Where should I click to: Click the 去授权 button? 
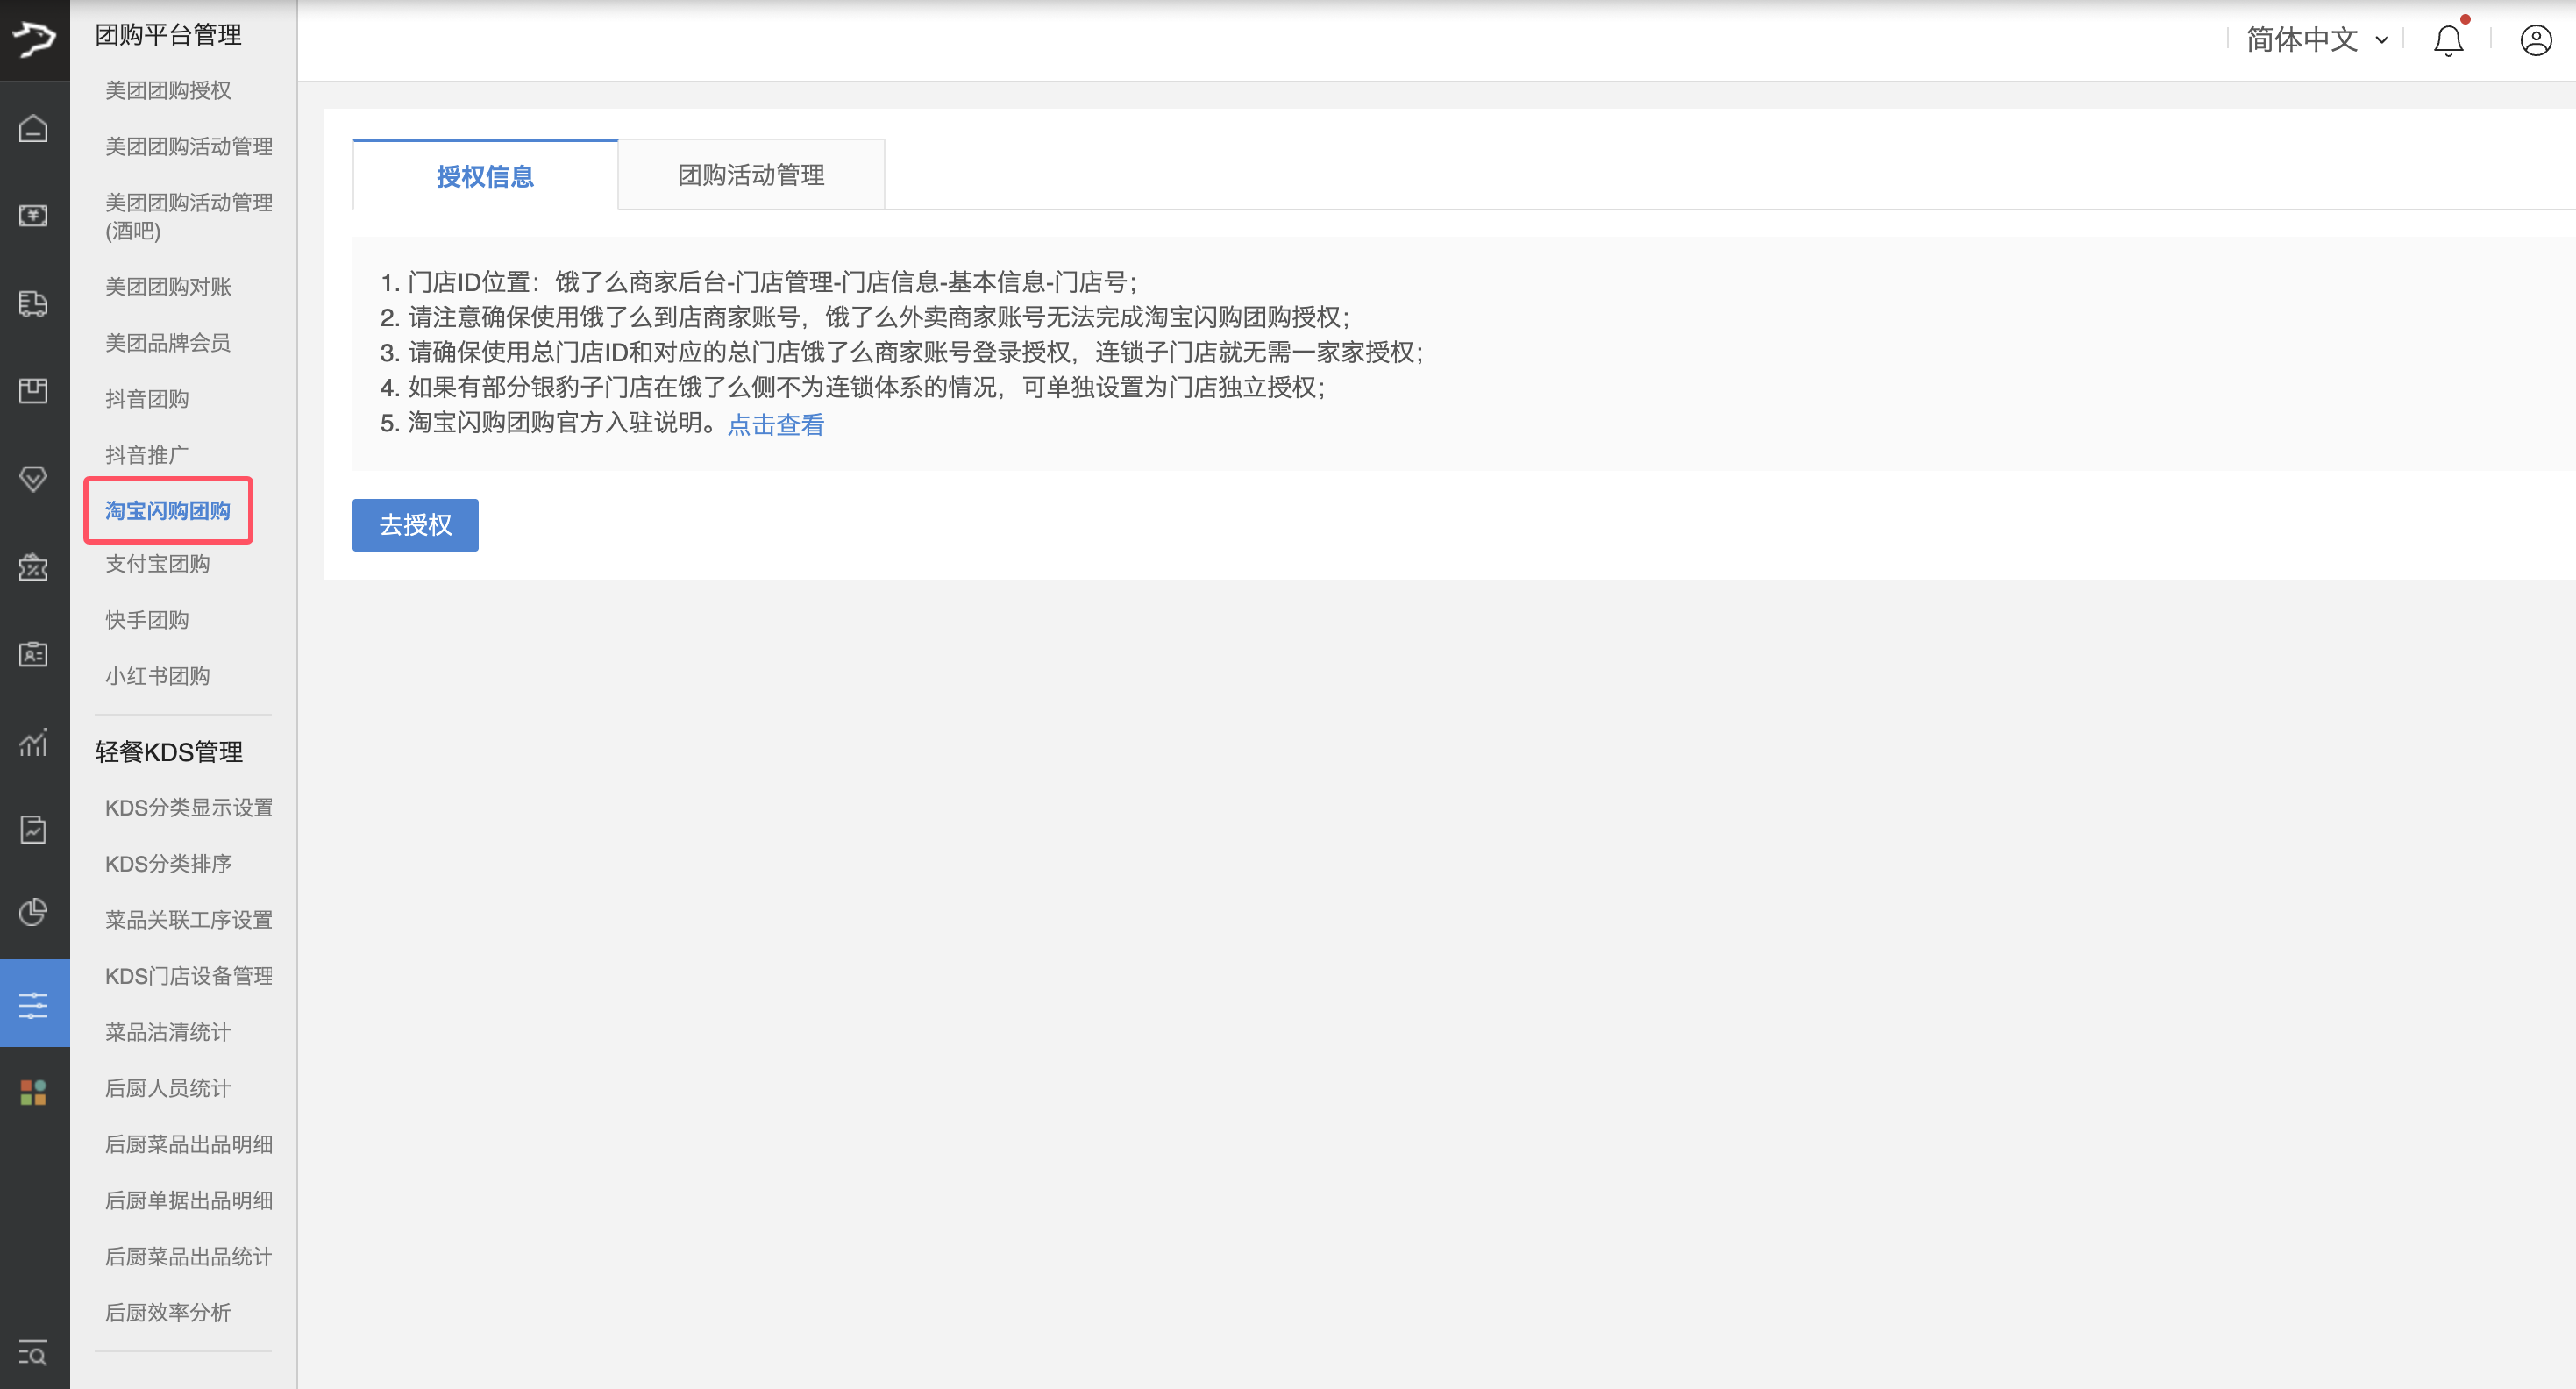point(414,525)
